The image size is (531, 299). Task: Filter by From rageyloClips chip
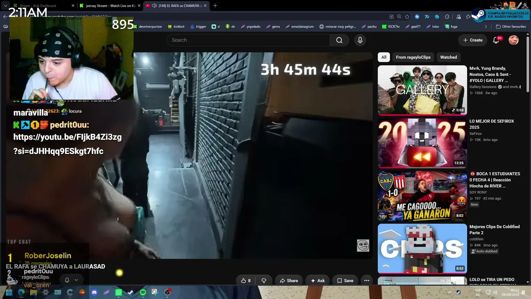tap(413, 57)
